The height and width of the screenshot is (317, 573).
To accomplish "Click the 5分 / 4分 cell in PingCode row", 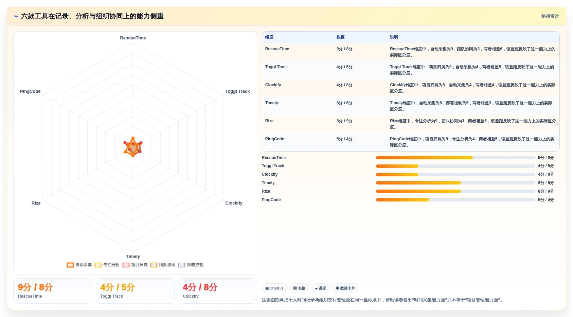I will coord(344,139).
